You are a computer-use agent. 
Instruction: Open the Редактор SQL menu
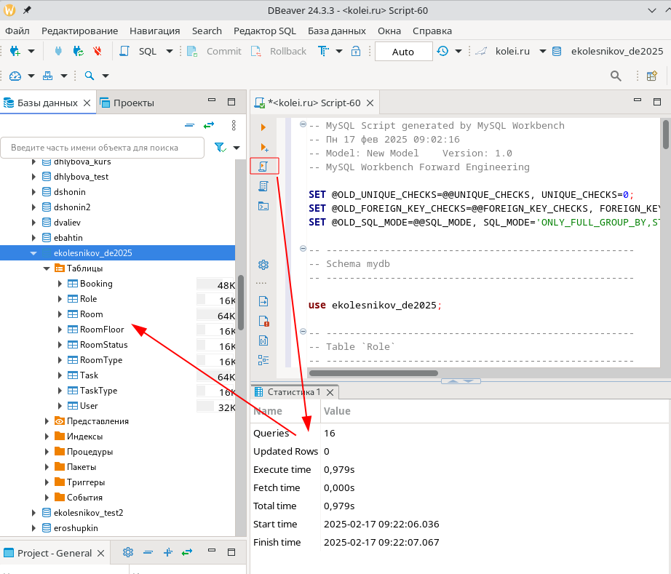(264, 31)
